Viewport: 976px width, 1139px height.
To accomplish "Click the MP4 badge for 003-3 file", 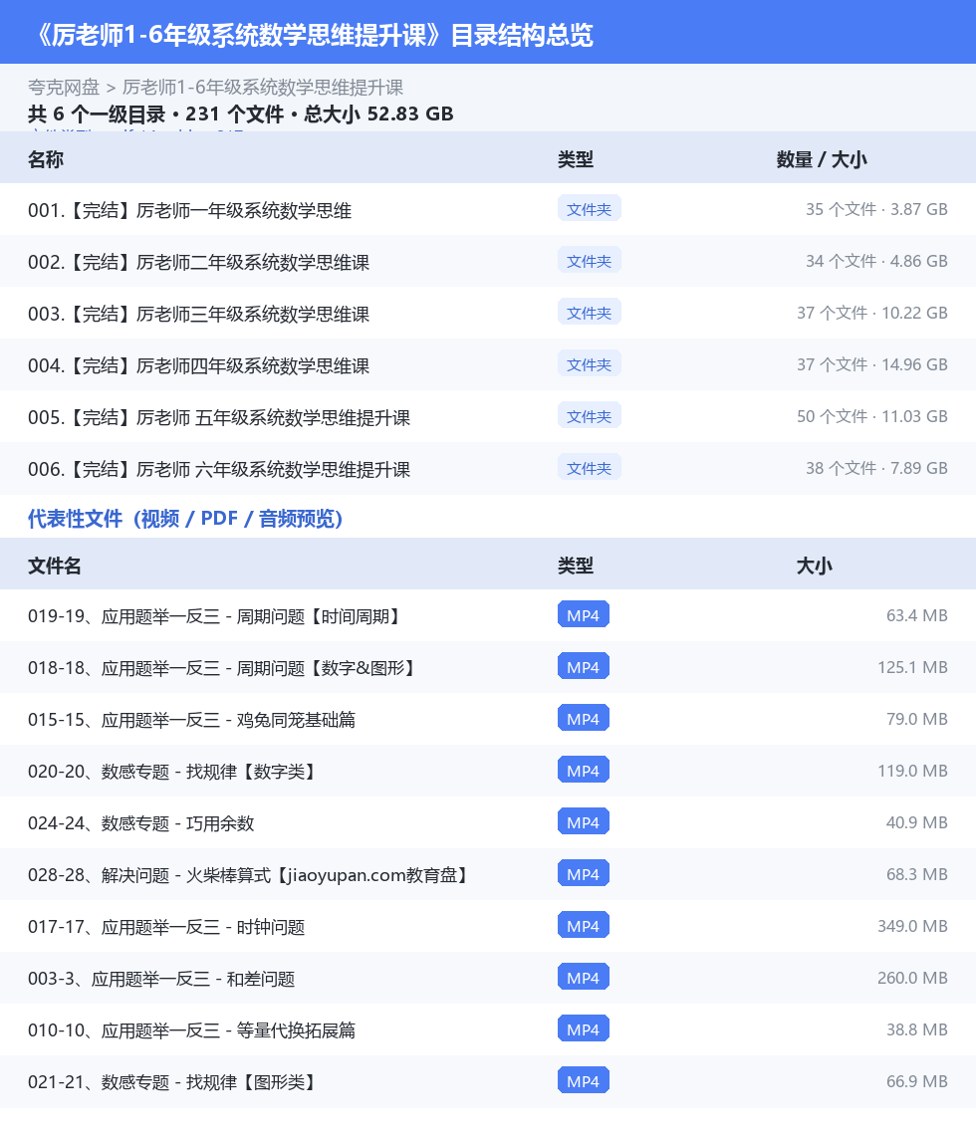I will [583, 978].
